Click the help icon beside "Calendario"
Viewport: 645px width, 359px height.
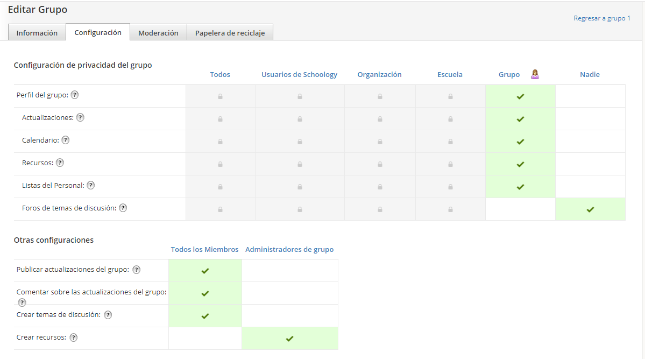point(65,140)
